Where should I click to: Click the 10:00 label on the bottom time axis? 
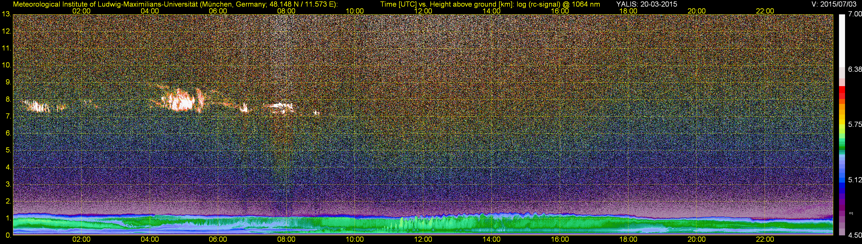tap(355, 239)
